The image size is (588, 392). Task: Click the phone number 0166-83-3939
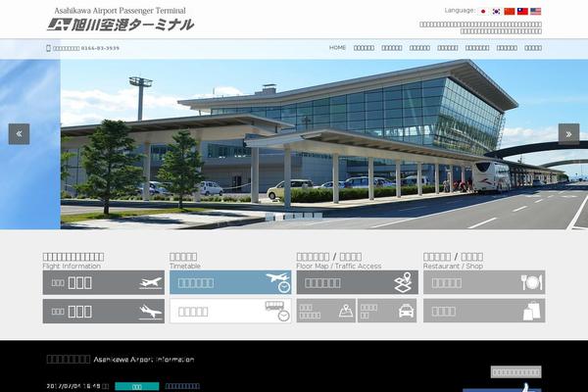point(100,48)
